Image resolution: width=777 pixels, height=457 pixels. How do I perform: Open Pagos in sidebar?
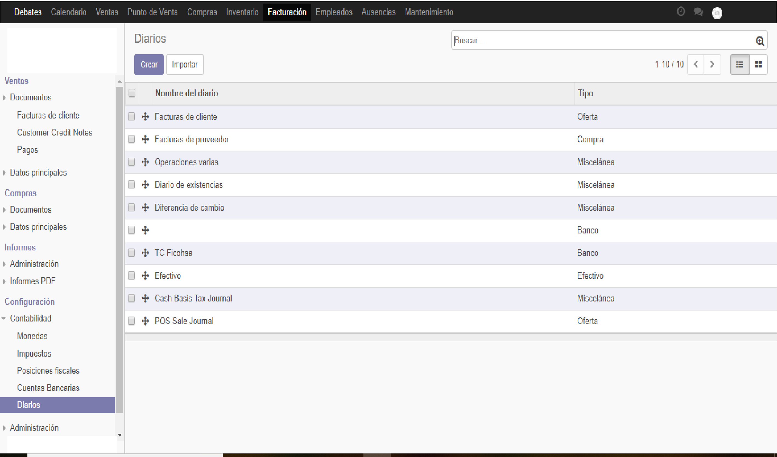click(27, 150)
